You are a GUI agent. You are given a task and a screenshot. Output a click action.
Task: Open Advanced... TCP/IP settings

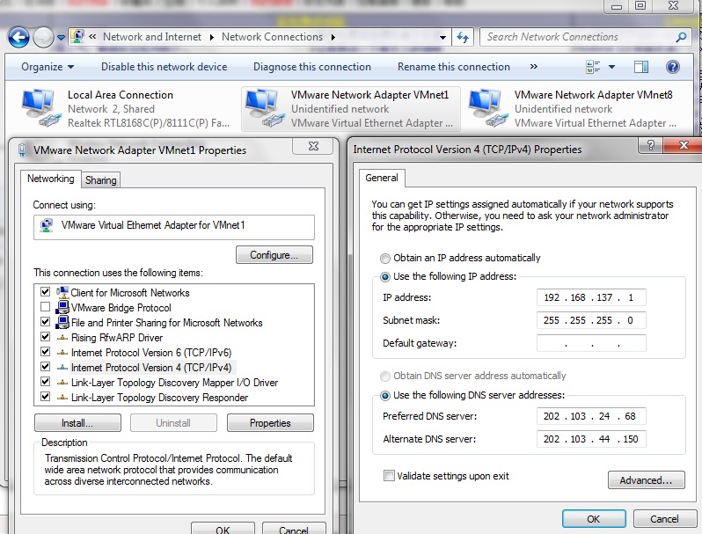pos(646,480)
